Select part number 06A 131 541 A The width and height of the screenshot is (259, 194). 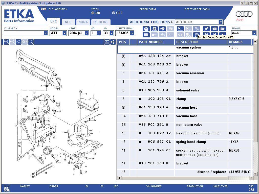click(154, 73)
